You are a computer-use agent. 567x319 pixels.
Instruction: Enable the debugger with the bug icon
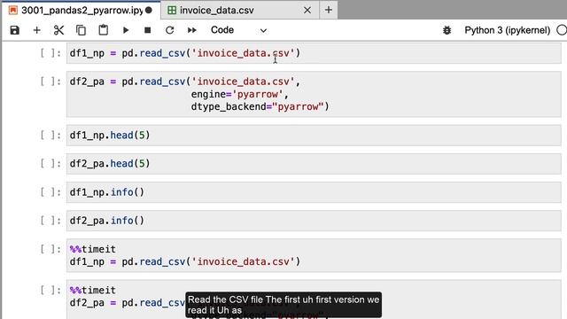coord(447,30)
